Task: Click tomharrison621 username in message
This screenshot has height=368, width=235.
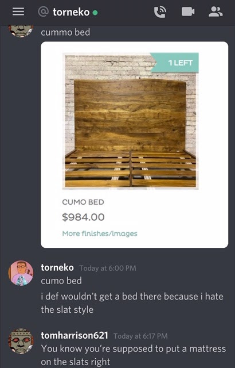Action: pos(75,335)
